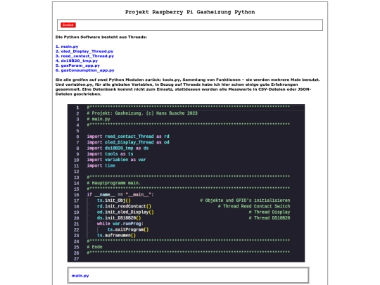The height and width of the screenshot is (285, 380).
Task: Click the call 'ts.exitProgram()'
Action: point(128,229)
